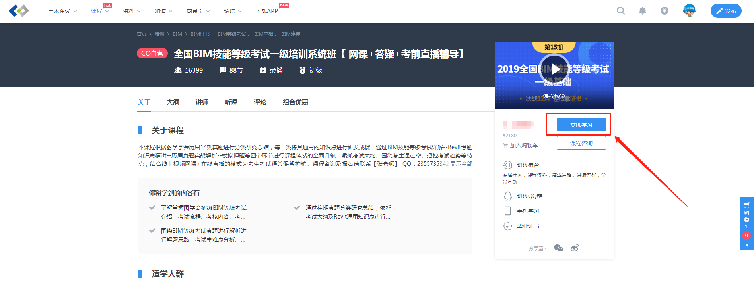Screen dimensions: 754x286
Task: Click the 适学人群 section heading
Action: tap(167, 274)
